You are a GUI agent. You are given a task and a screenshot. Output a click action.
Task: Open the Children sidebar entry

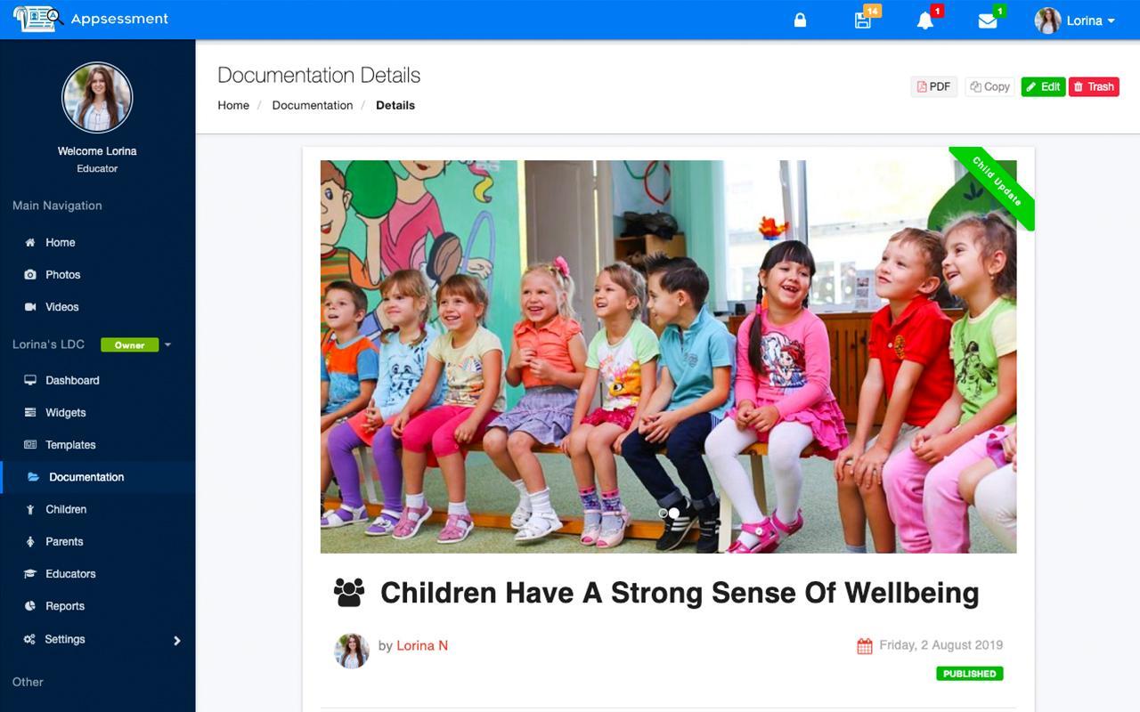(x=66, y=509)
